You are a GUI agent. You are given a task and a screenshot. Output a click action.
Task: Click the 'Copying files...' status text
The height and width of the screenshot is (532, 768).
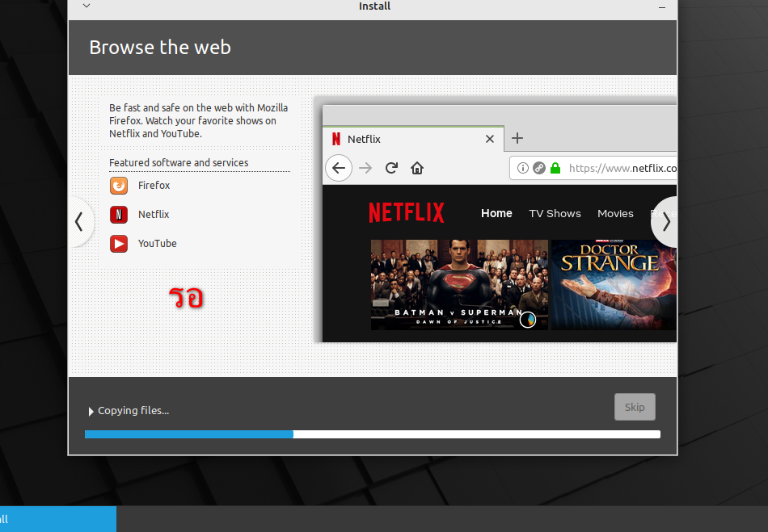(x=133, y=411)
